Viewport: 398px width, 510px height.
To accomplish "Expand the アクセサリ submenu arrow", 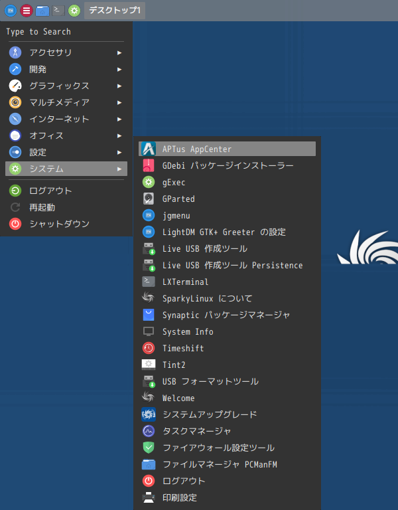I will point(119,52).
